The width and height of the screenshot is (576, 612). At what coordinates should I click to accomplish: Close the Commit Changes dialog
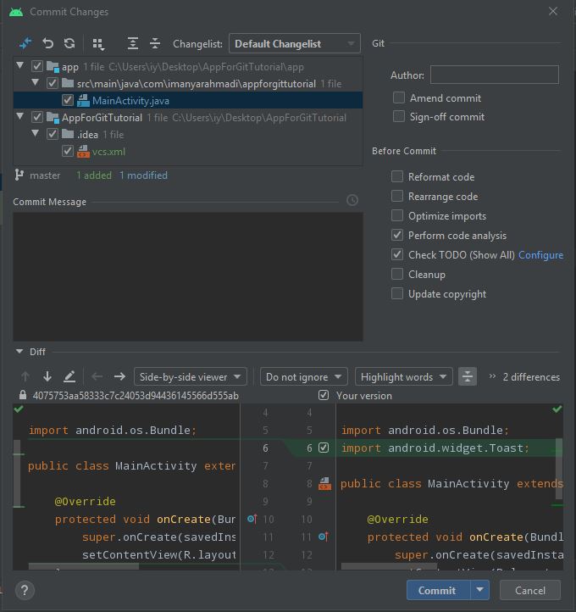tap(553, 11)
